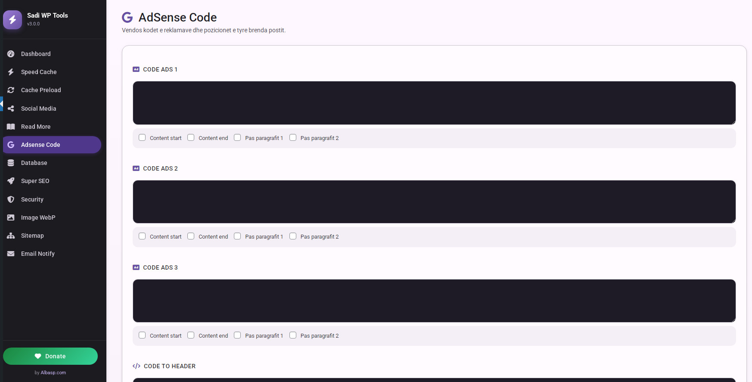Click the Email Notify envelope icon

pyautogui.click(x=11, y=254)
